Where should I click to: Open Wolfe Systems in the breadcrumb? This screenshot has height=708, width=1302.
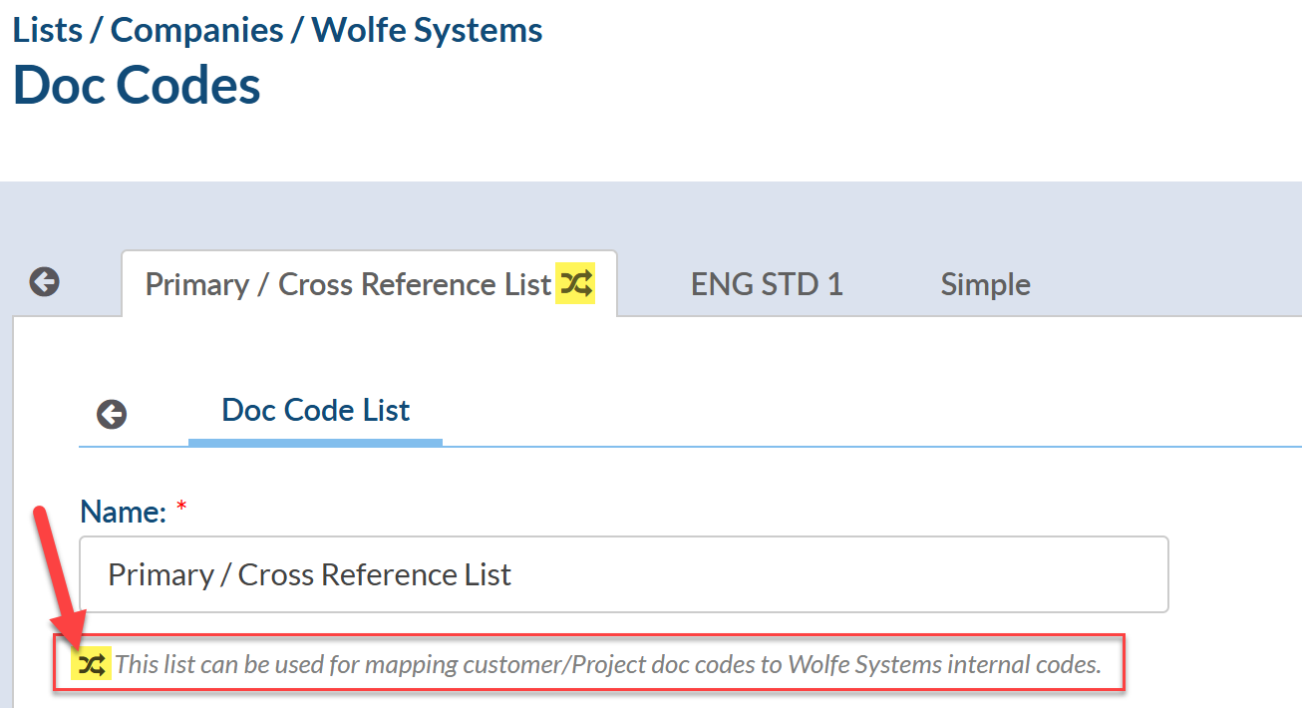coord(427,30)
